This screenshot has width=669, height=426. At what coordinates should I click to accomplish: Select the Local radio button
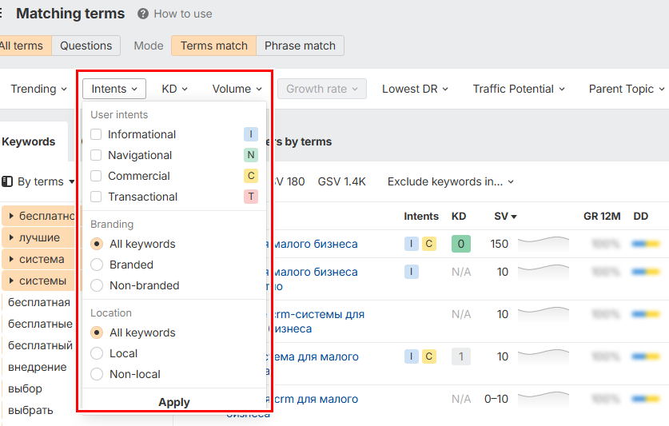pyautogui.click(x=97, y=353)
